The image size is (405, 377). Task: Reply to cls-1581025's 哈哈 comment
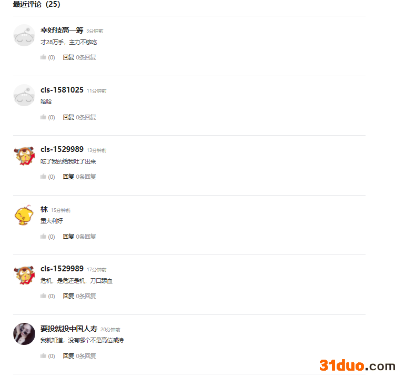click(x=68, y=117)
